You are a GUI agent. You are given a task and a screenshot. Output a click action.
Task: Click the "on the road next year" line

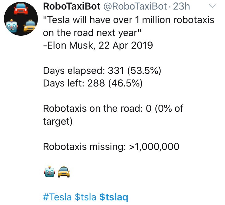coord(92,33)
